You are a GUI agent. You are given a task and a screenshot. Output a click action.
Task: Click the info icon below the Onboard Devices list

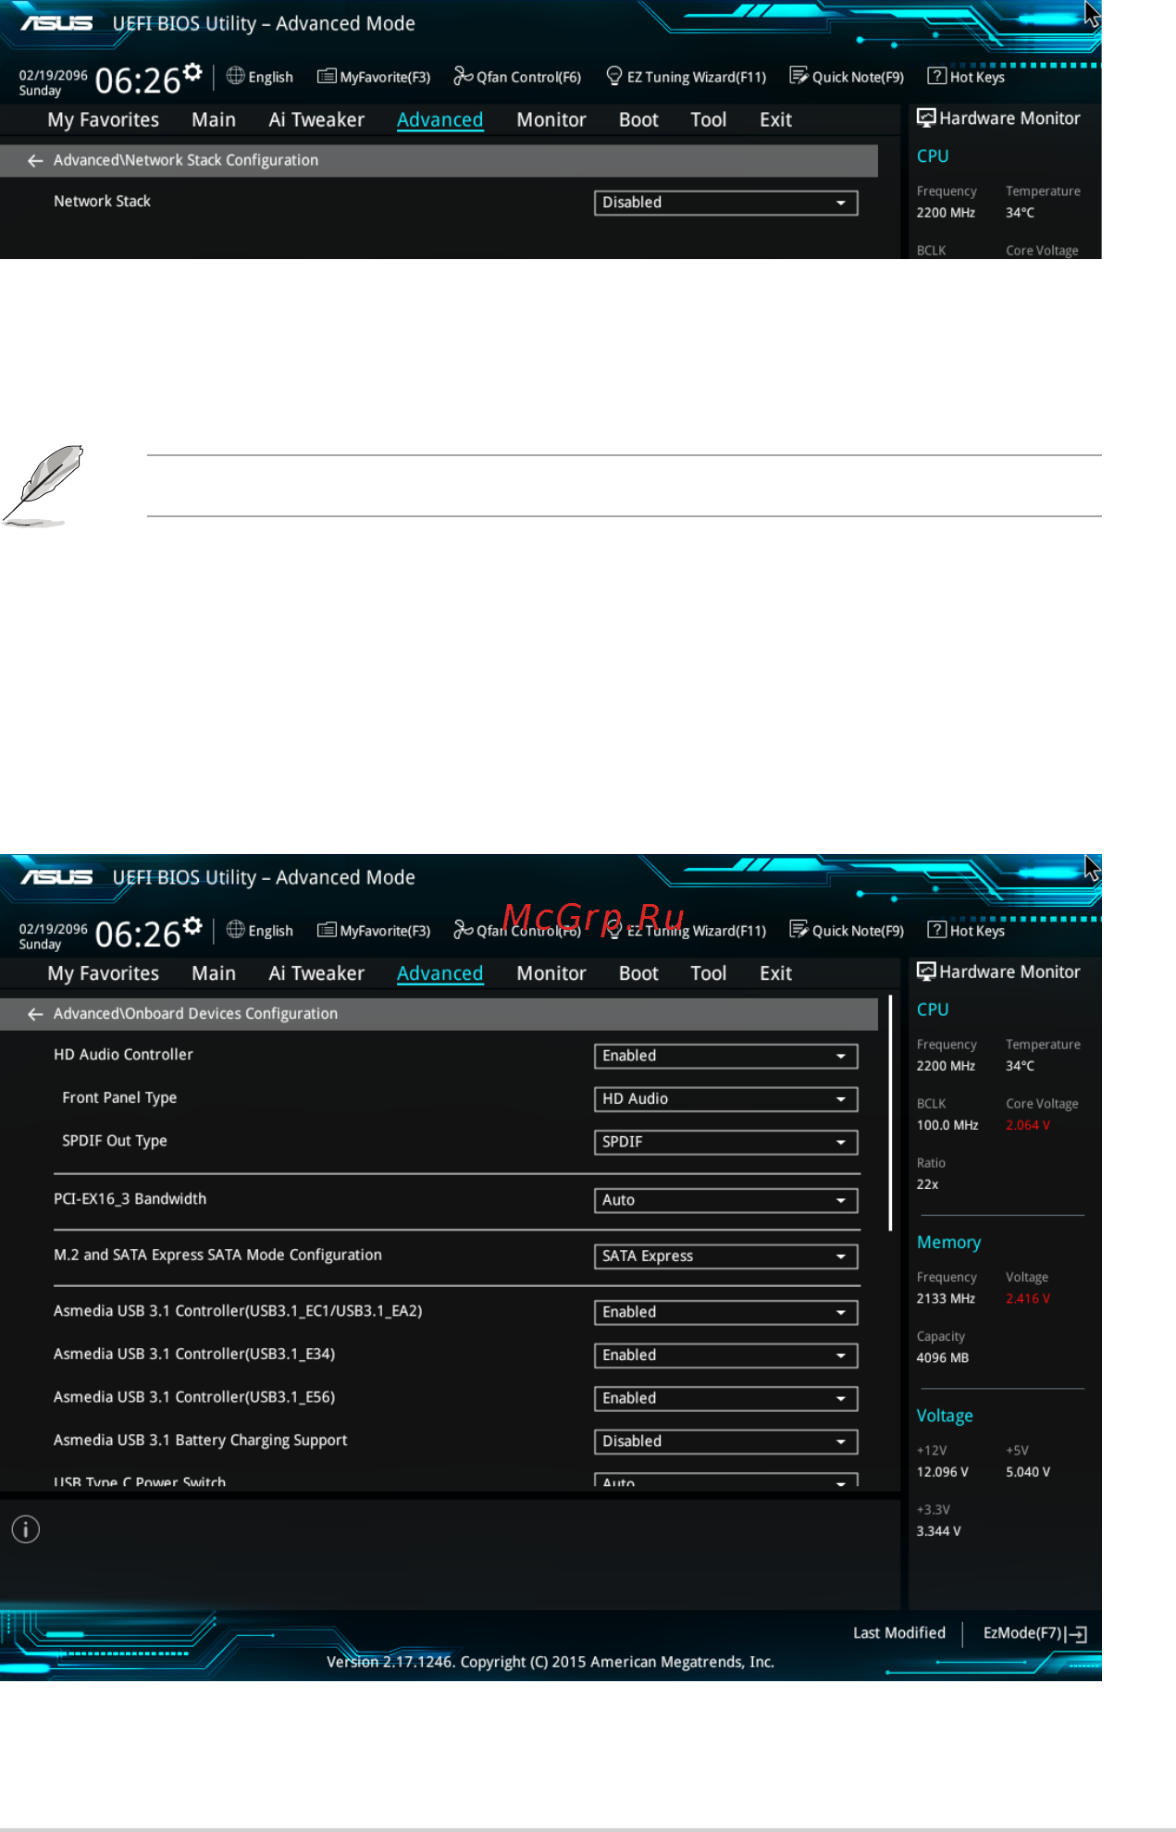pos(26,1529)
